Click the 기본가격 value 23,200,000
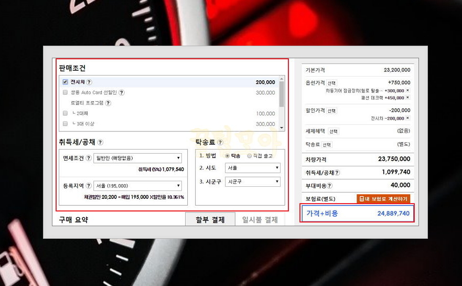462x286 pixels. tap(397, 70)
